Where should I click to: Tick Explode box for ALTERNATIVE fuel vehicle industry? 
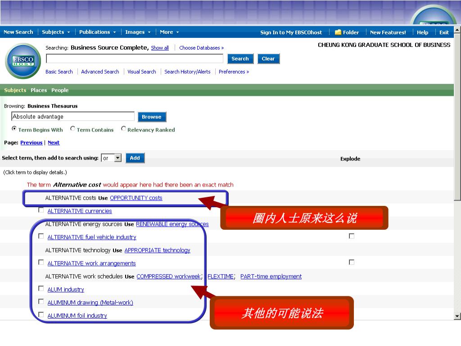tap(351, 236)
